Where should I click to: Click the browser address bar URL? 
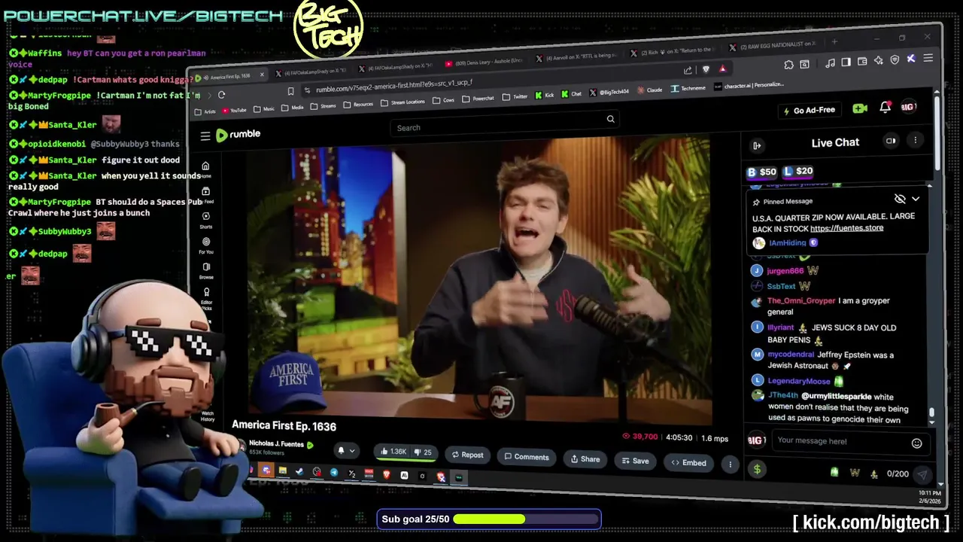tap(395, 85)
